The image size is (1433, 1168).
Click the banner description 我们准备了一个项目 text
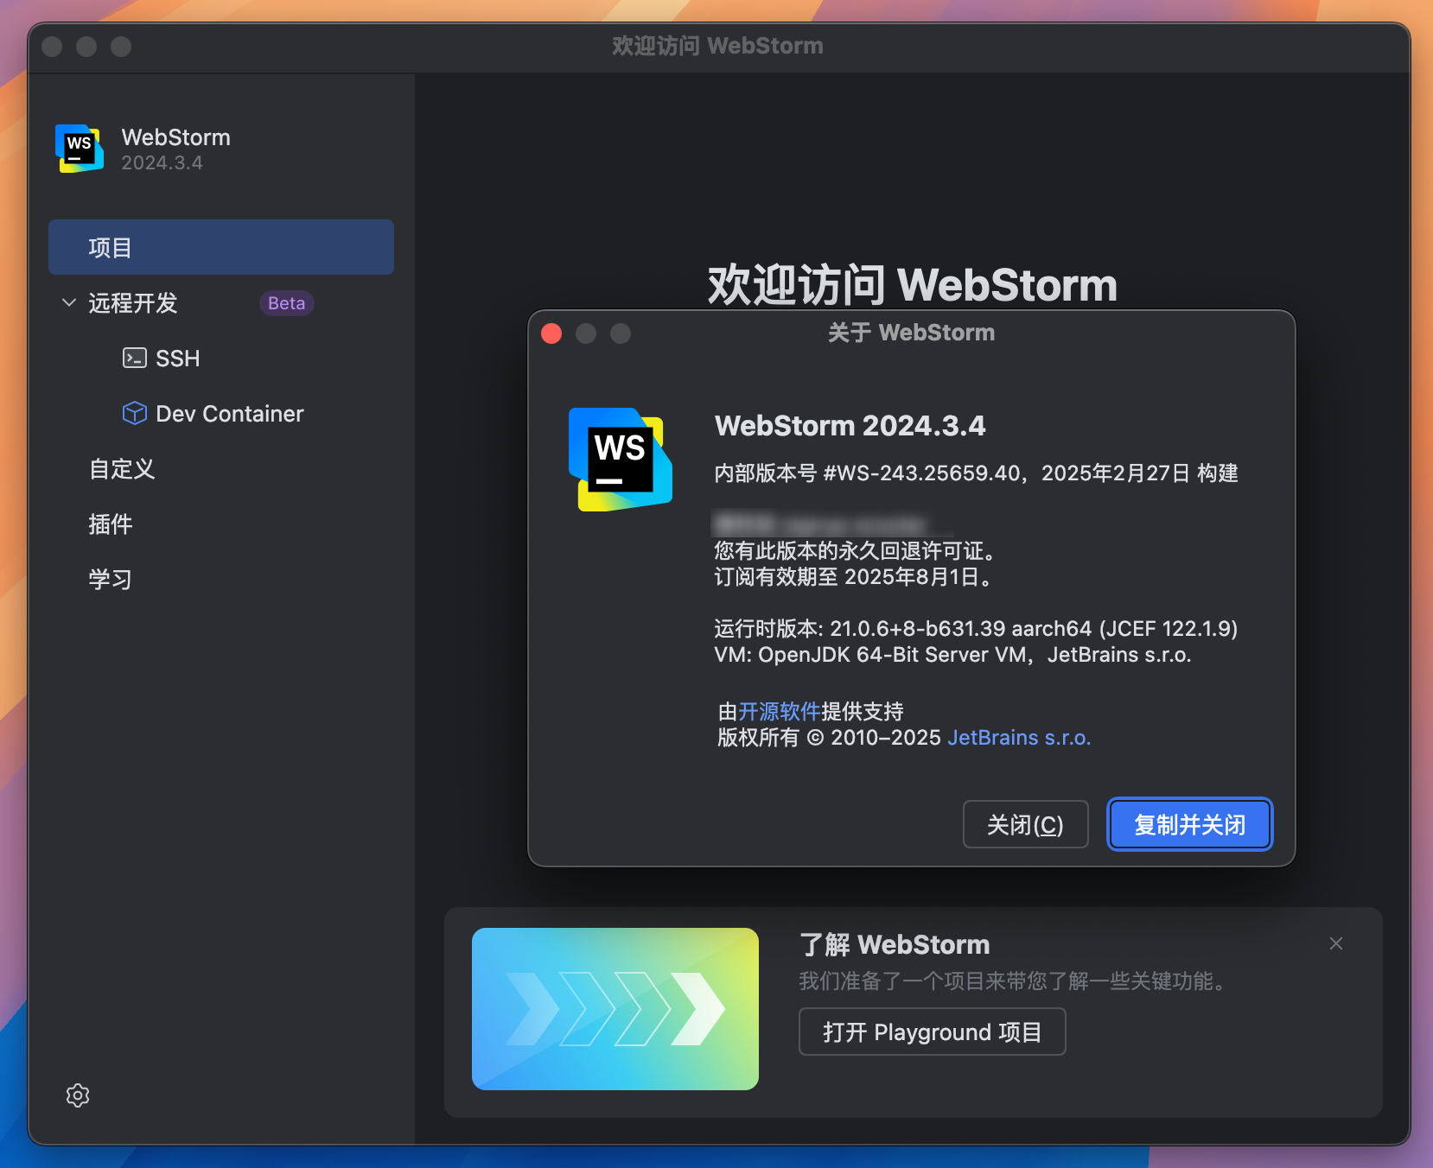point(1012,981)
